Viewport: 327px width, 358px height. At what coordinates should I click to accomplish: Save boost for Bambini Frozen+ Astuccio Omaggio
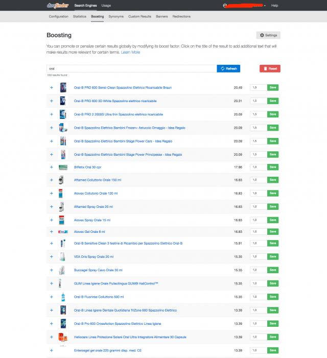(x=273, y=128)
